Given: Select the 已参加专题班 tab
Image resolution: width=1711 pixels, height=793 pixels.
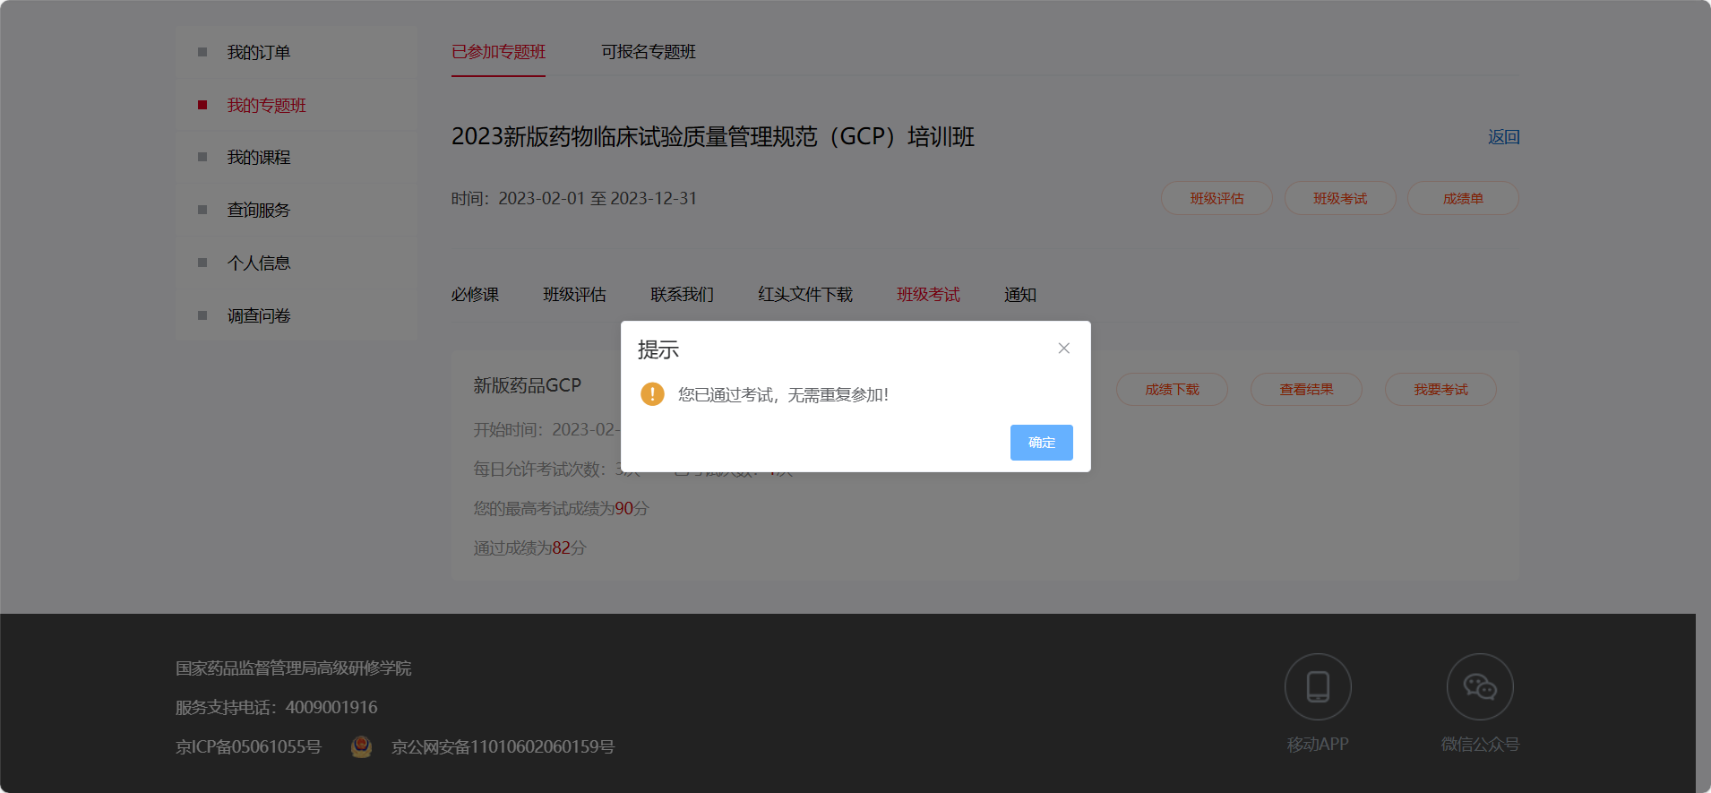Looking at the screenshot, I should [498, 52].
